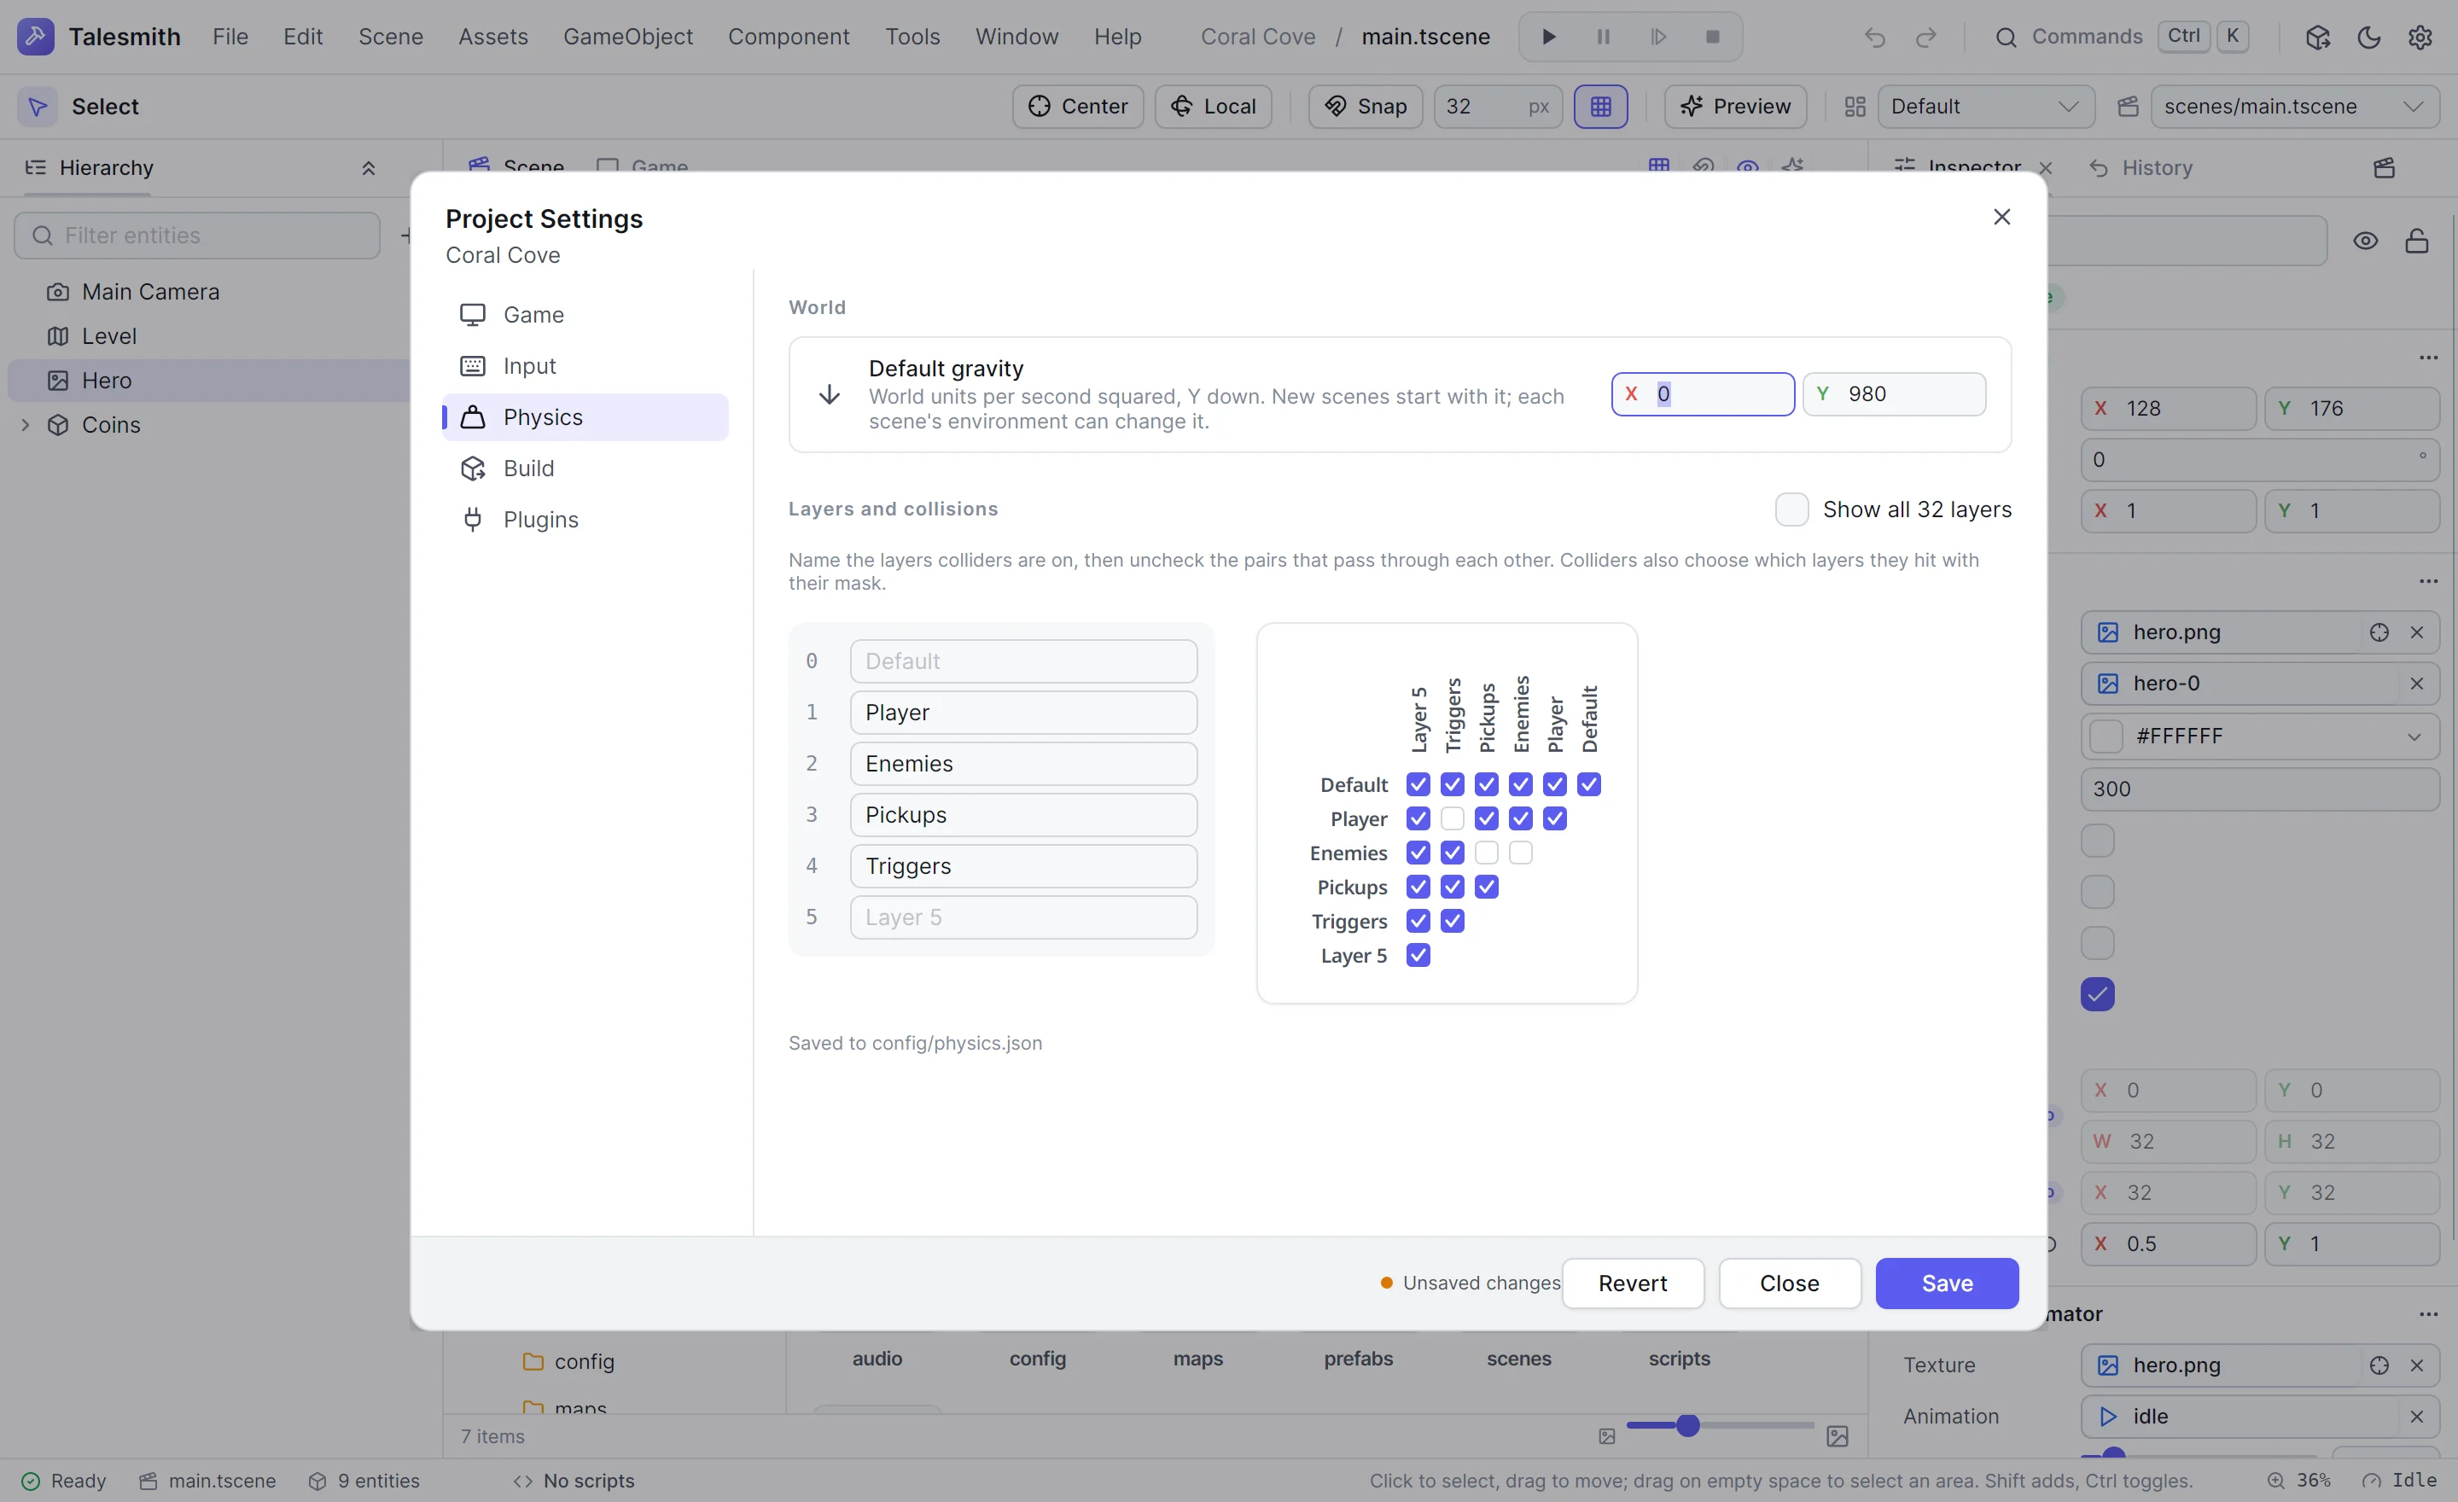The image size is (2458, 1502).
Task: Click the Stop playback icon
Action: (1713, 37)
